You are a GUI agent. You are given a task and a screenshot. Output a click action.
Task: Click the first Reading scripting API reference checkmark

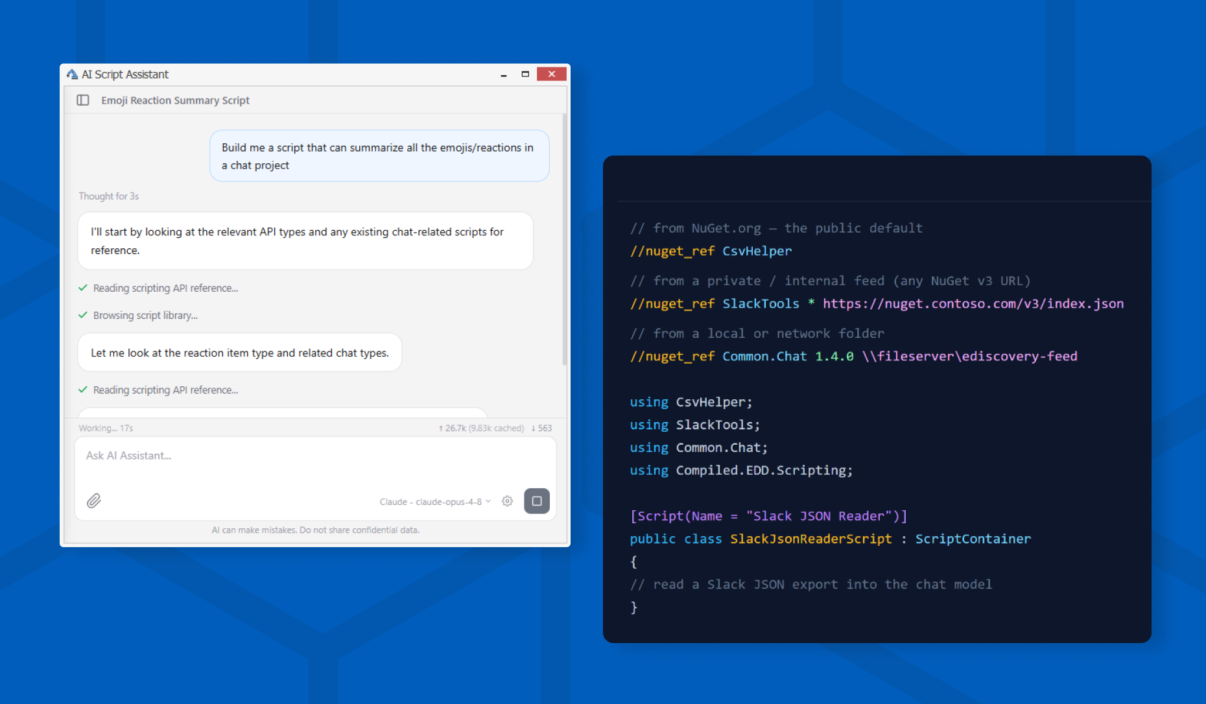83,288
